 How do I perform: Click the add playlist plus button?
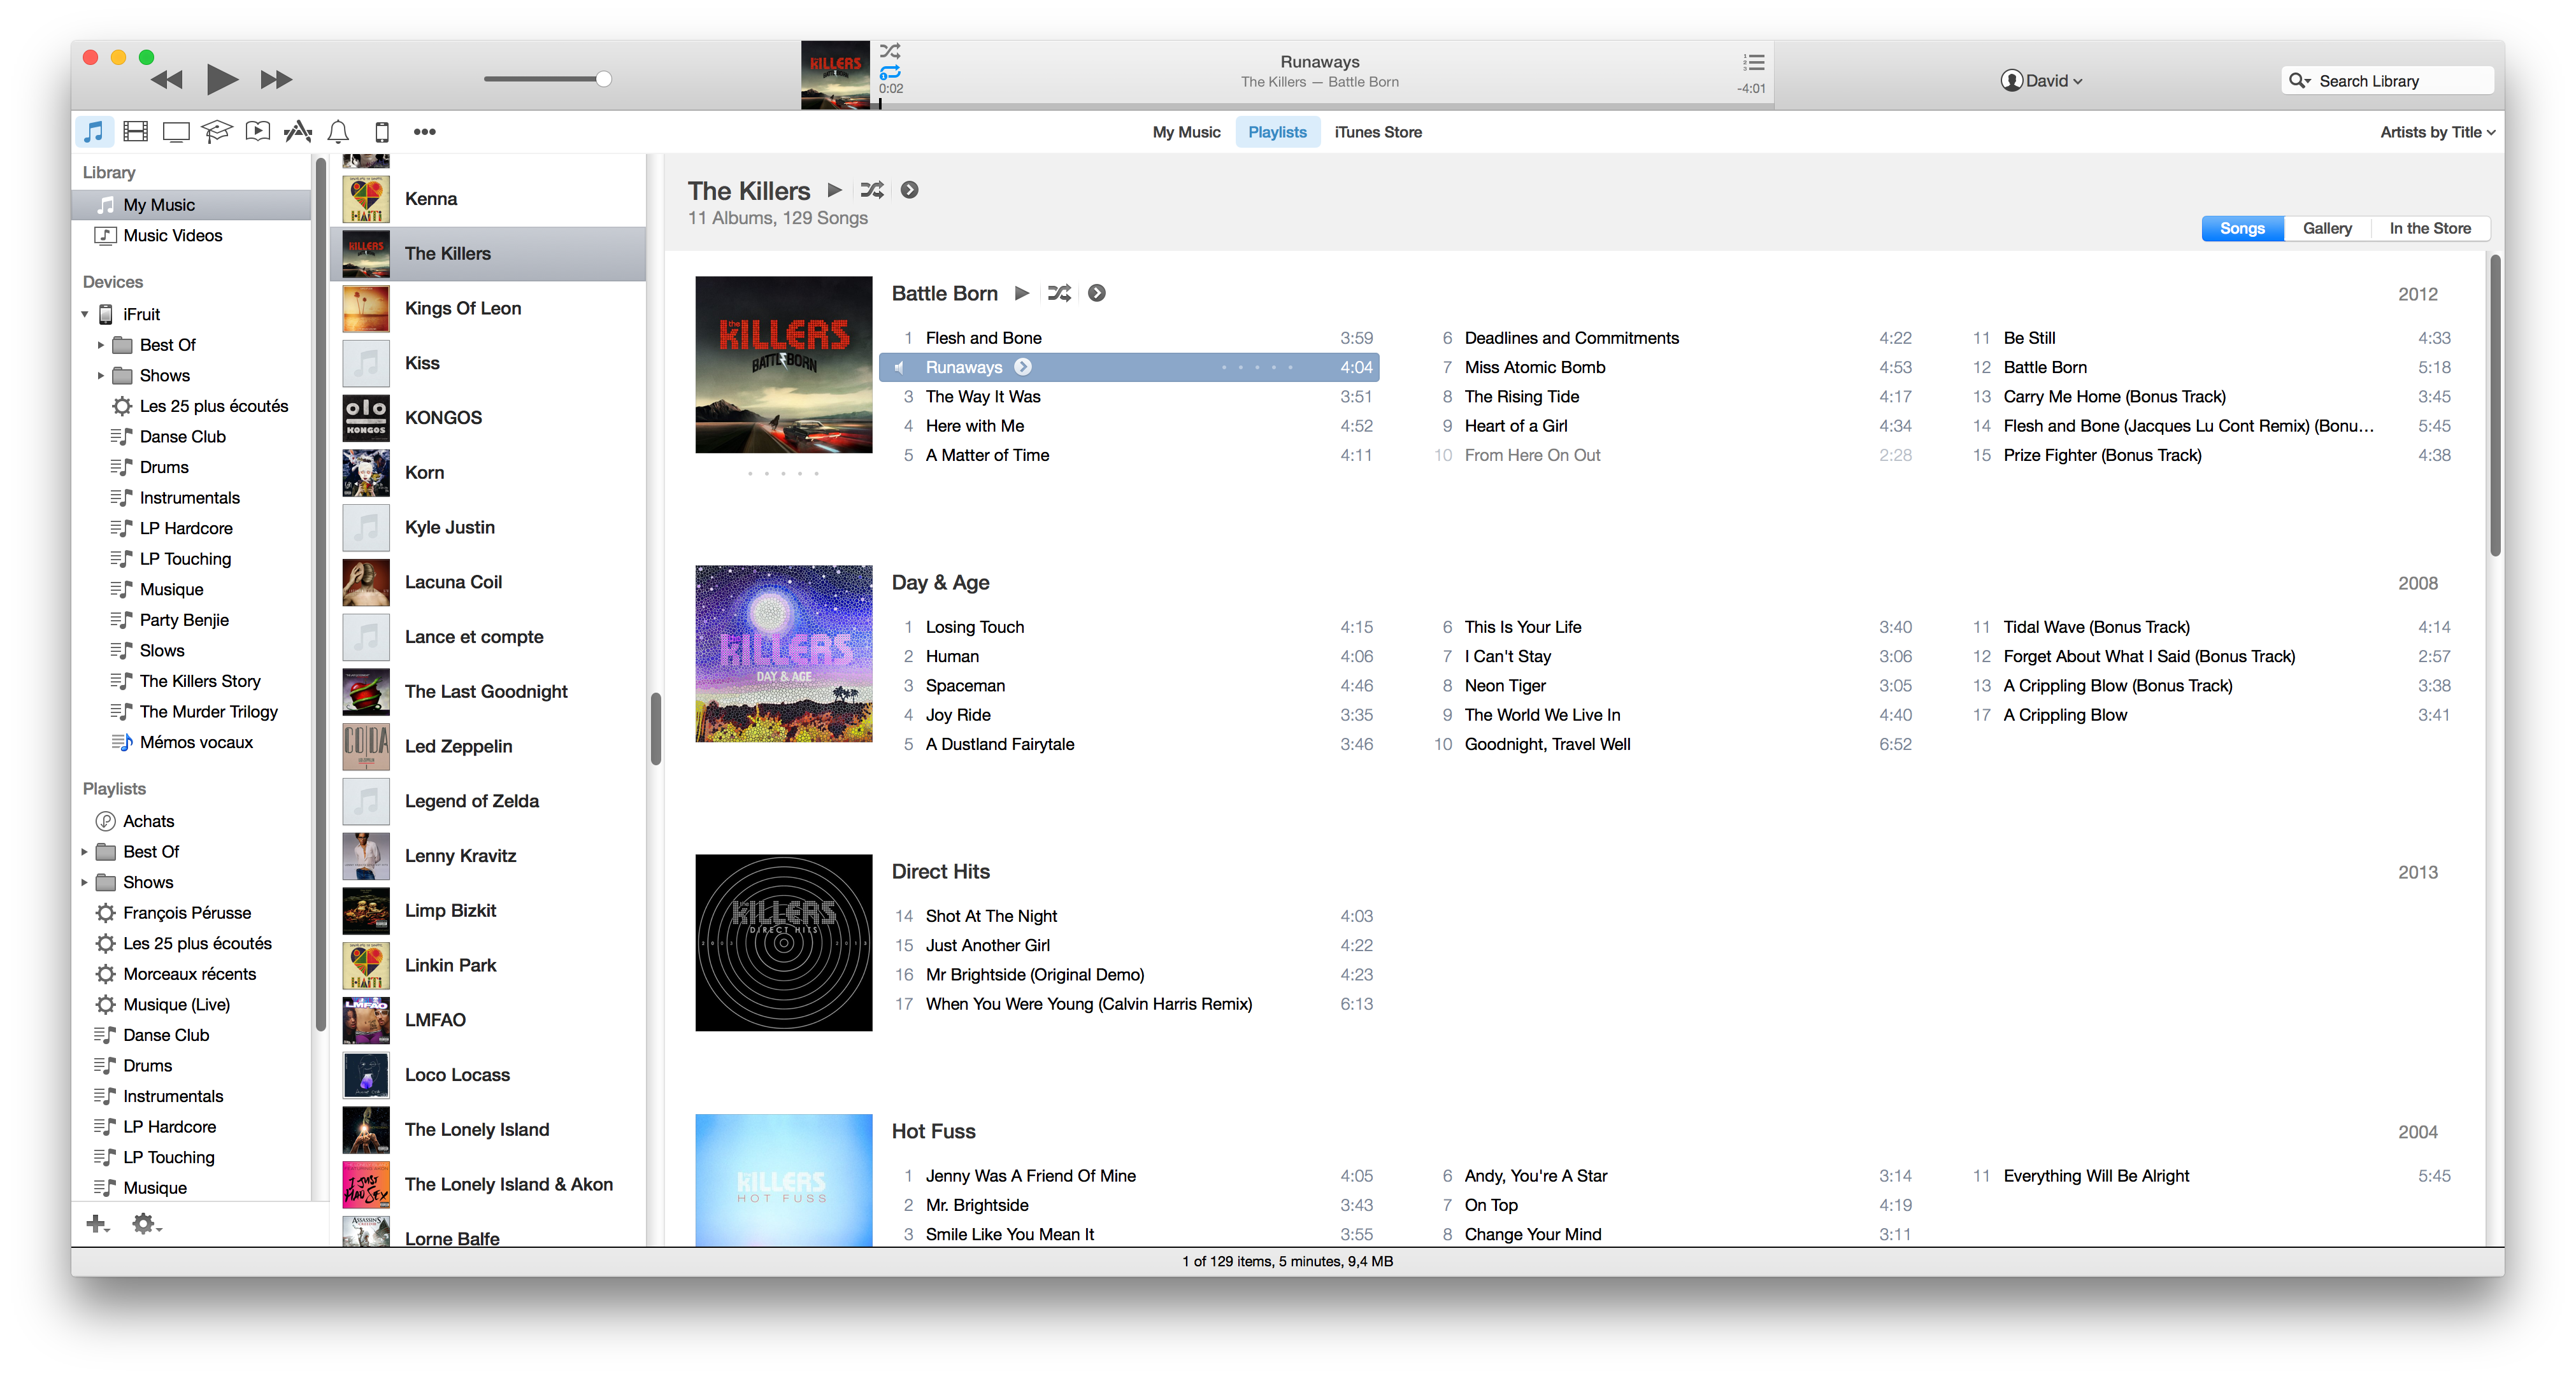tap(97, 1223)
